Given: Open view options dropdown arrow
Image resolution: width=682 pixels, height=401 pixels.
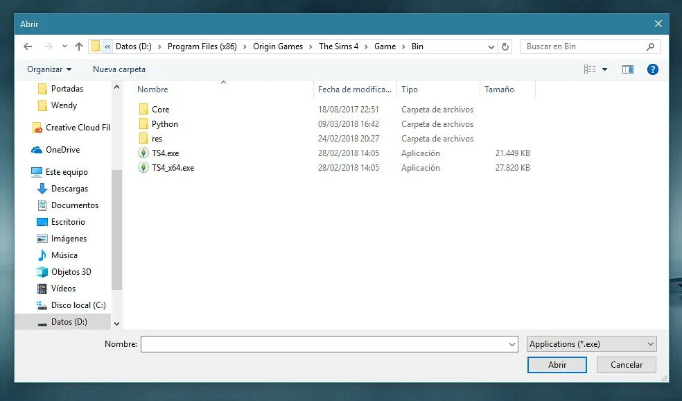Looking at the screenshot, I should [604, 69].
